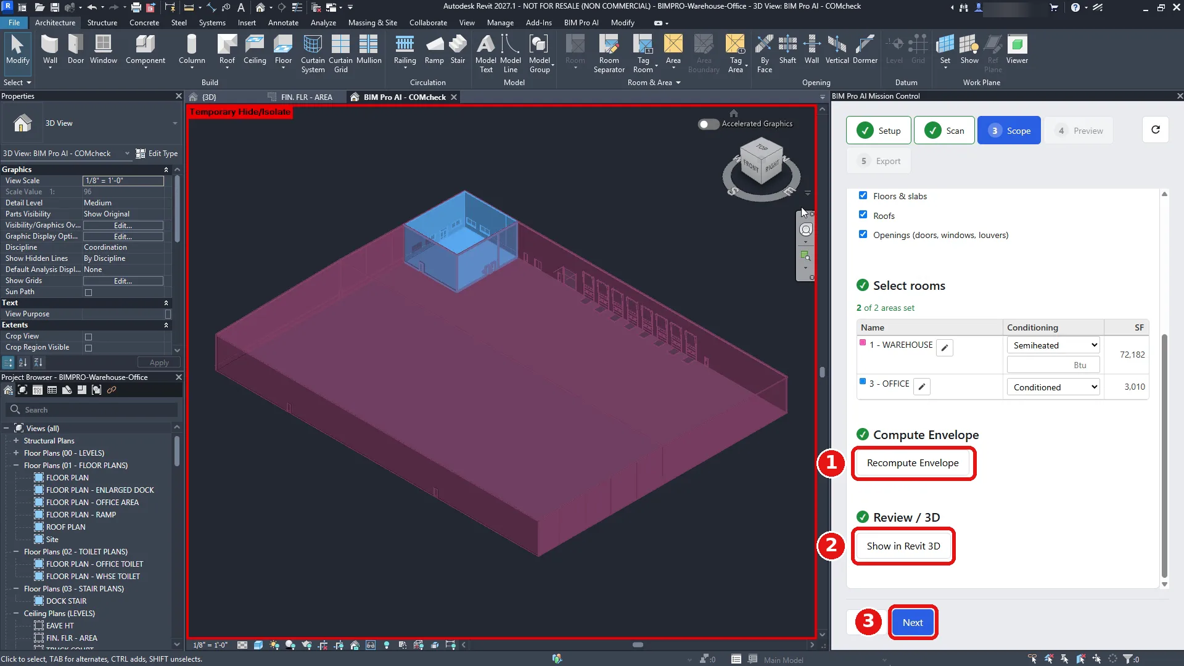The image size is (1184, 666).
Task: Toggle Accelerated Graphics switch
Action: [708, 124]
